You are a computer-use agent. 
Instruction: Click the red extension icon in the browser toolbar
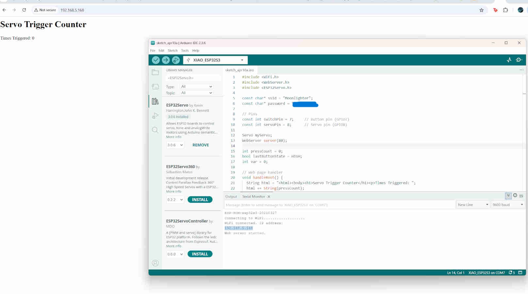tap(495, 10)
